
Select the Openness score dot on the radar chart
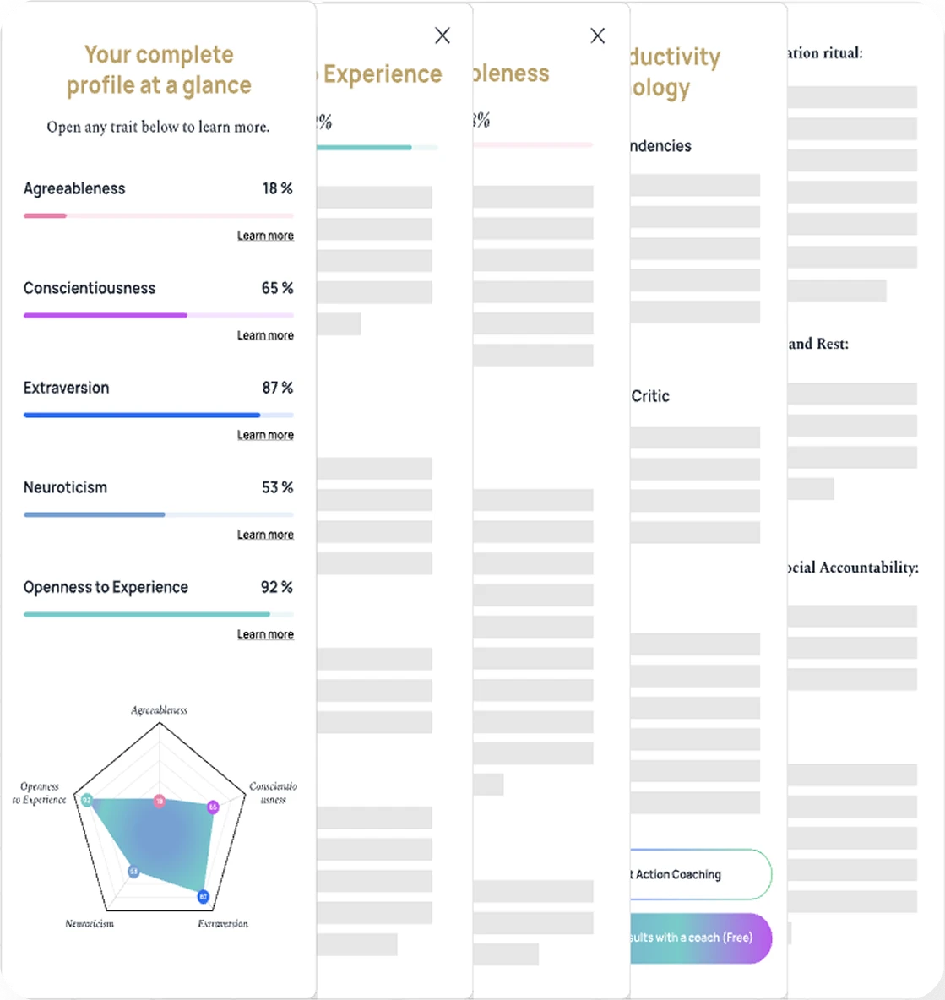[86, 799]
